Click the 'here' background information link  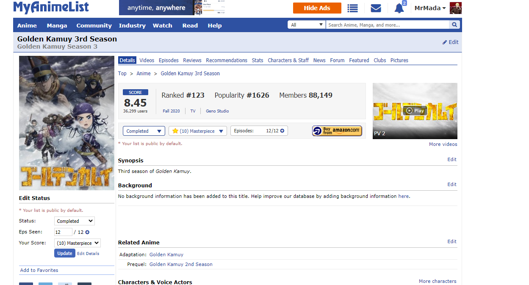point(403,196)
